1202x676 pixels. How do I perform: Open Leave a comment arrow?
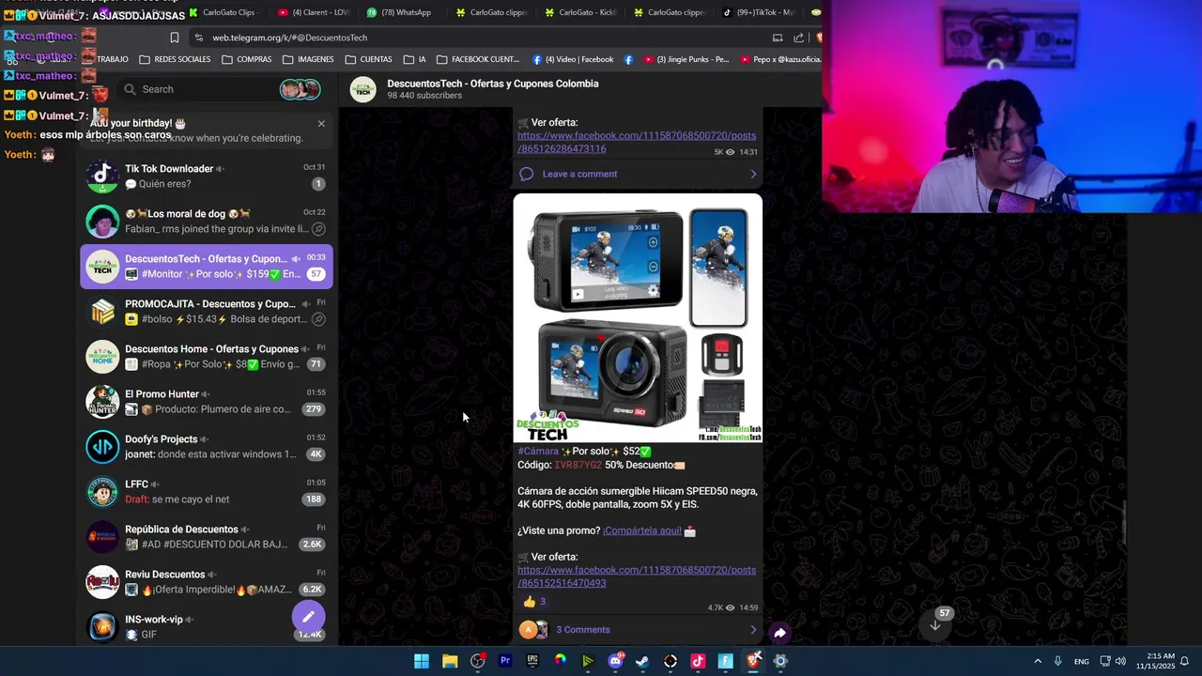(752, 174)
